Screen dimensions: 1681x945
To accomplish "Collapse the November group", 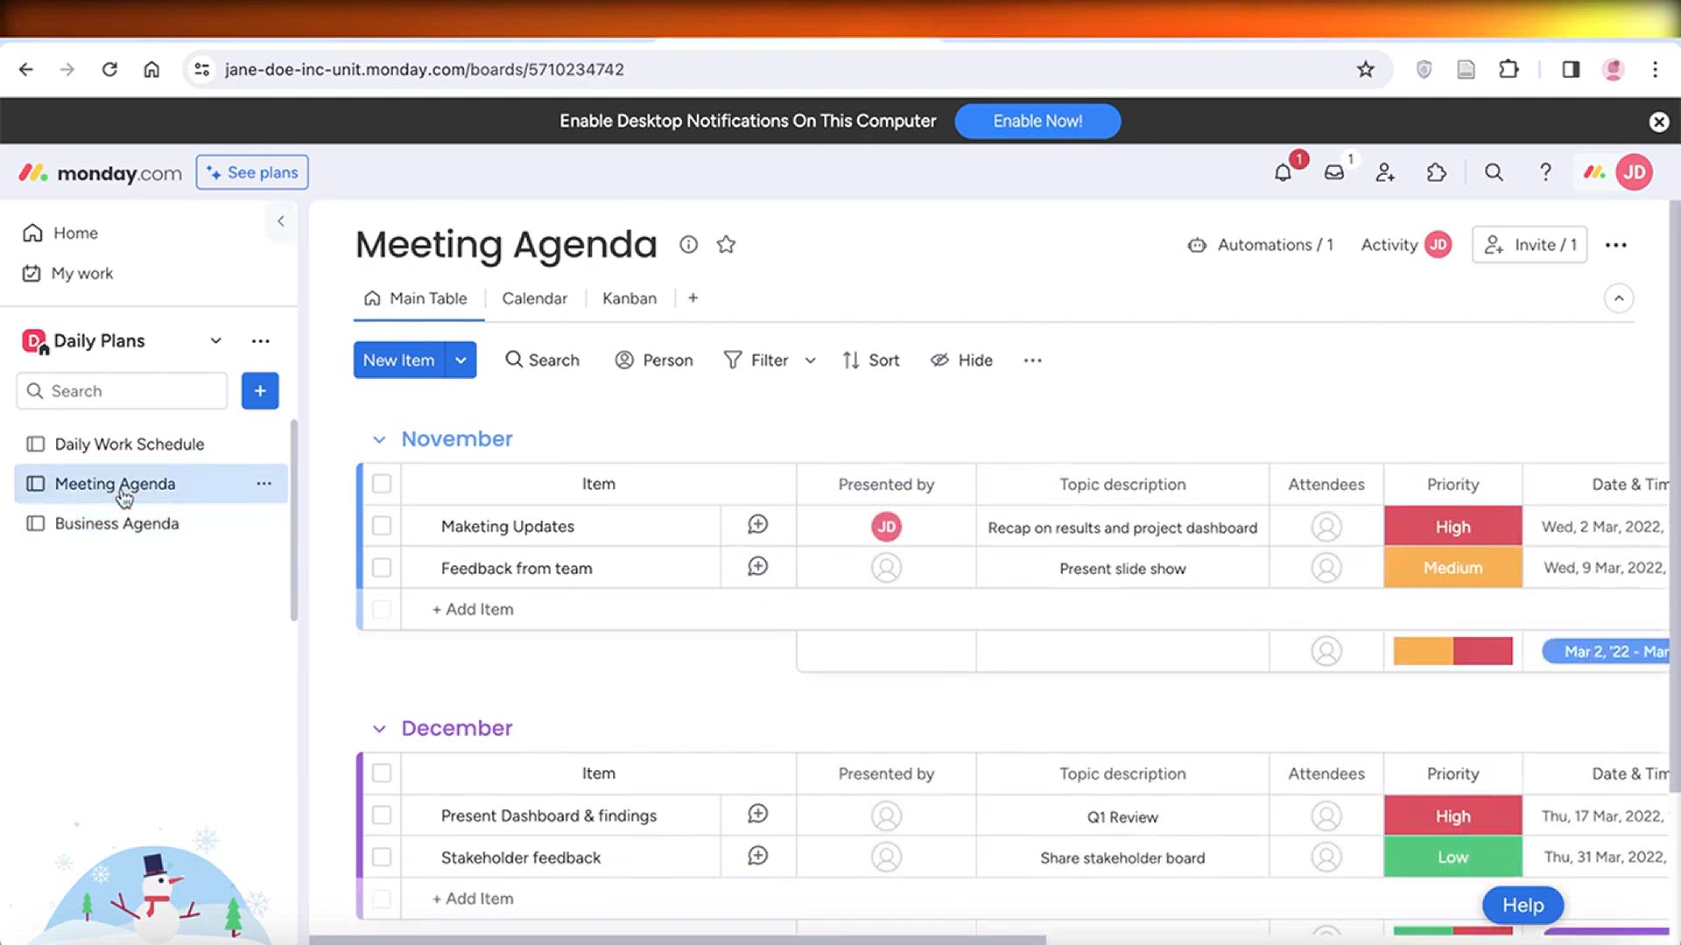I will pyautogui.click(x=379, y=439).
